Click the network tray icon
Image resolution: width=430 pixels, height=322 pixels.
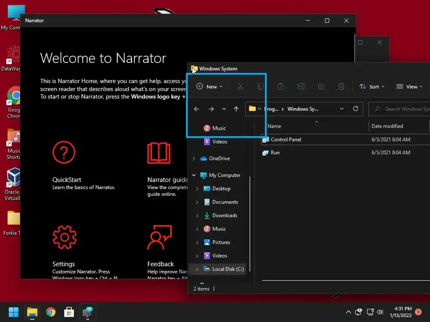coord(370,312)
